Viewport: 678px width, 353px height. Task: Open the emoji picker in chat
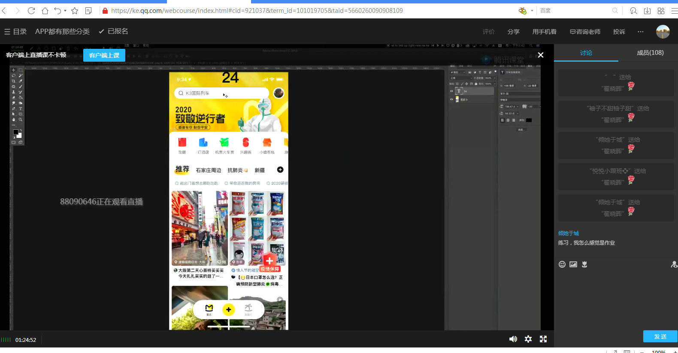(562, 264)
